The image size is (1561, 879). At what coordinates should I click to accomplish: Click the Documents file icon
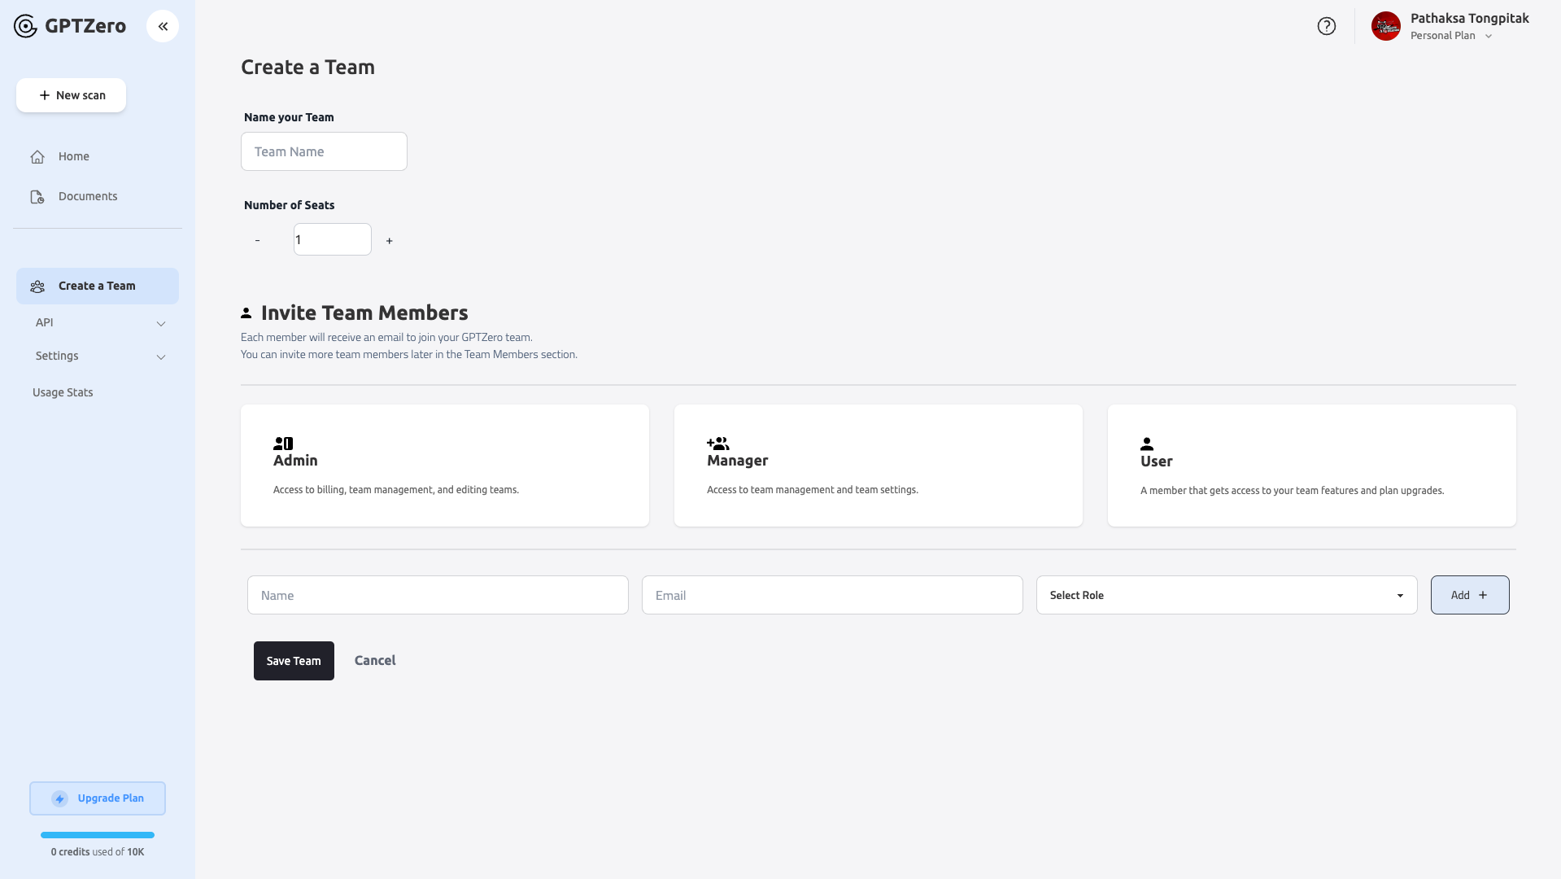37,197
